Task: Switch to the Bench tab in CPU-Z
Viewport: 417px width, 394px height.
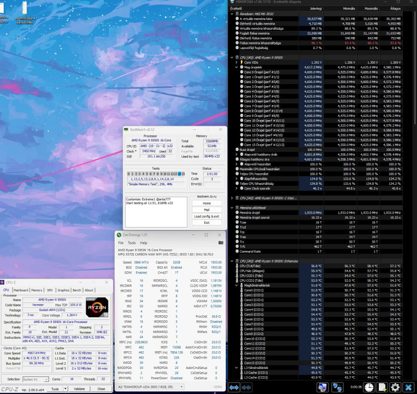Action: point(77,290)
